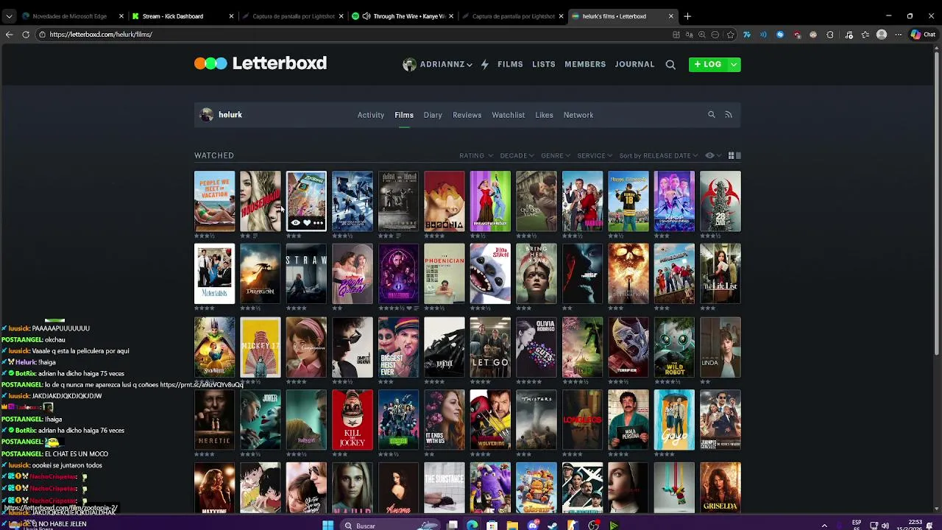
Task: Open LET GO film poster
Action: [490, 346]
